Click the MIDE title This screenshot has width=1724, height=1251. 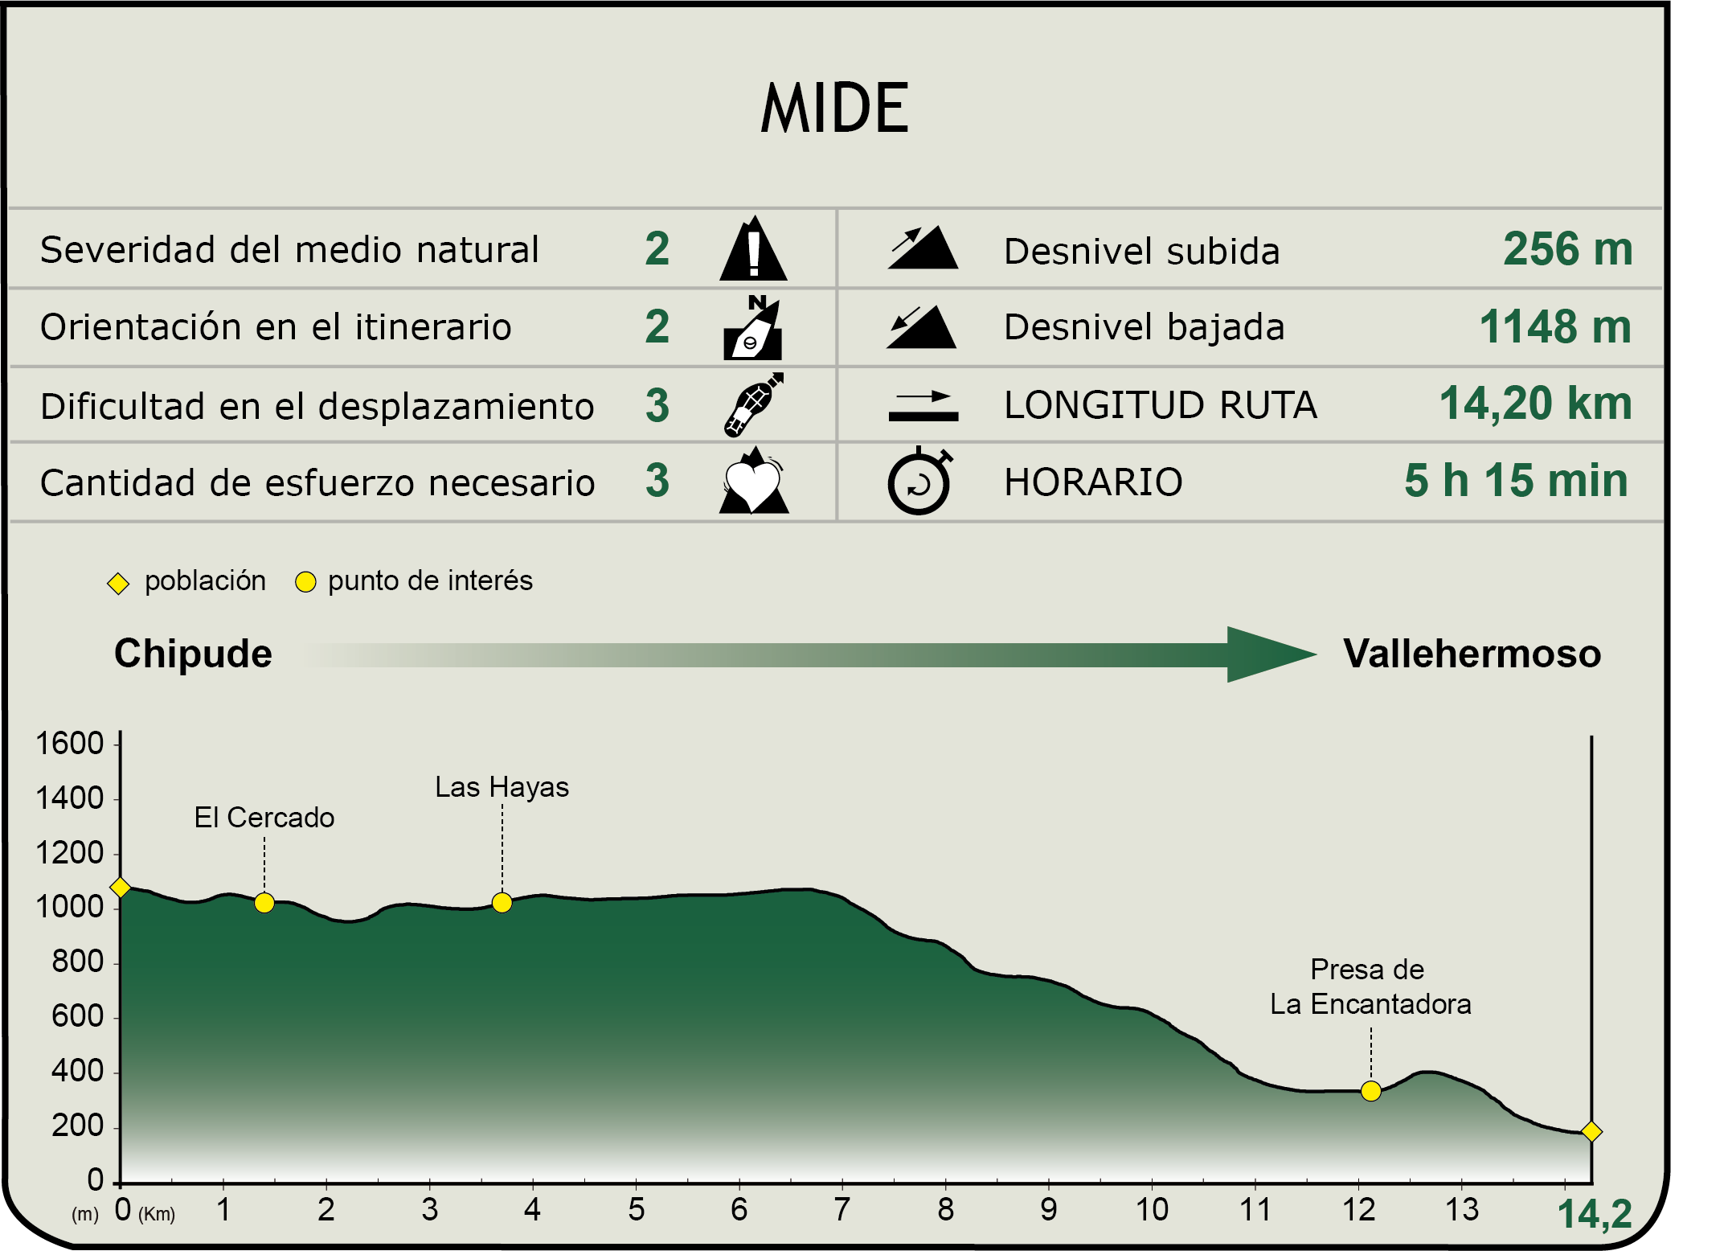click(834, 108)
